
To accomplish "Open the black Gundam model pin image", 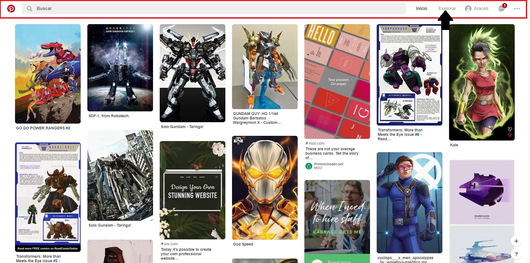I will click(x=193, y=73).
